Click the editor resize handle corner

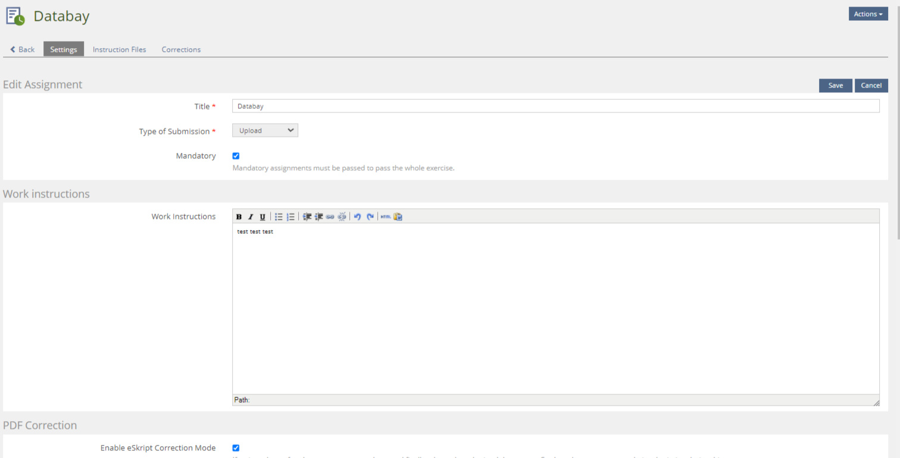pyautogui.click(x=876, y=403)
